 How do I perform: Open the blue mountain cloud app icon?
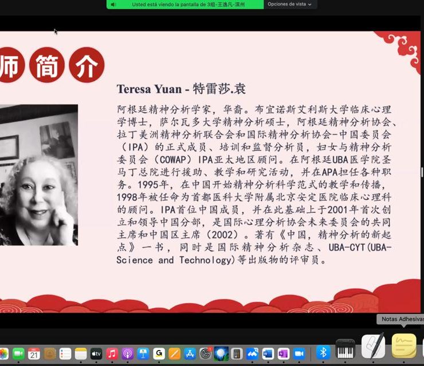coord(252,354)
